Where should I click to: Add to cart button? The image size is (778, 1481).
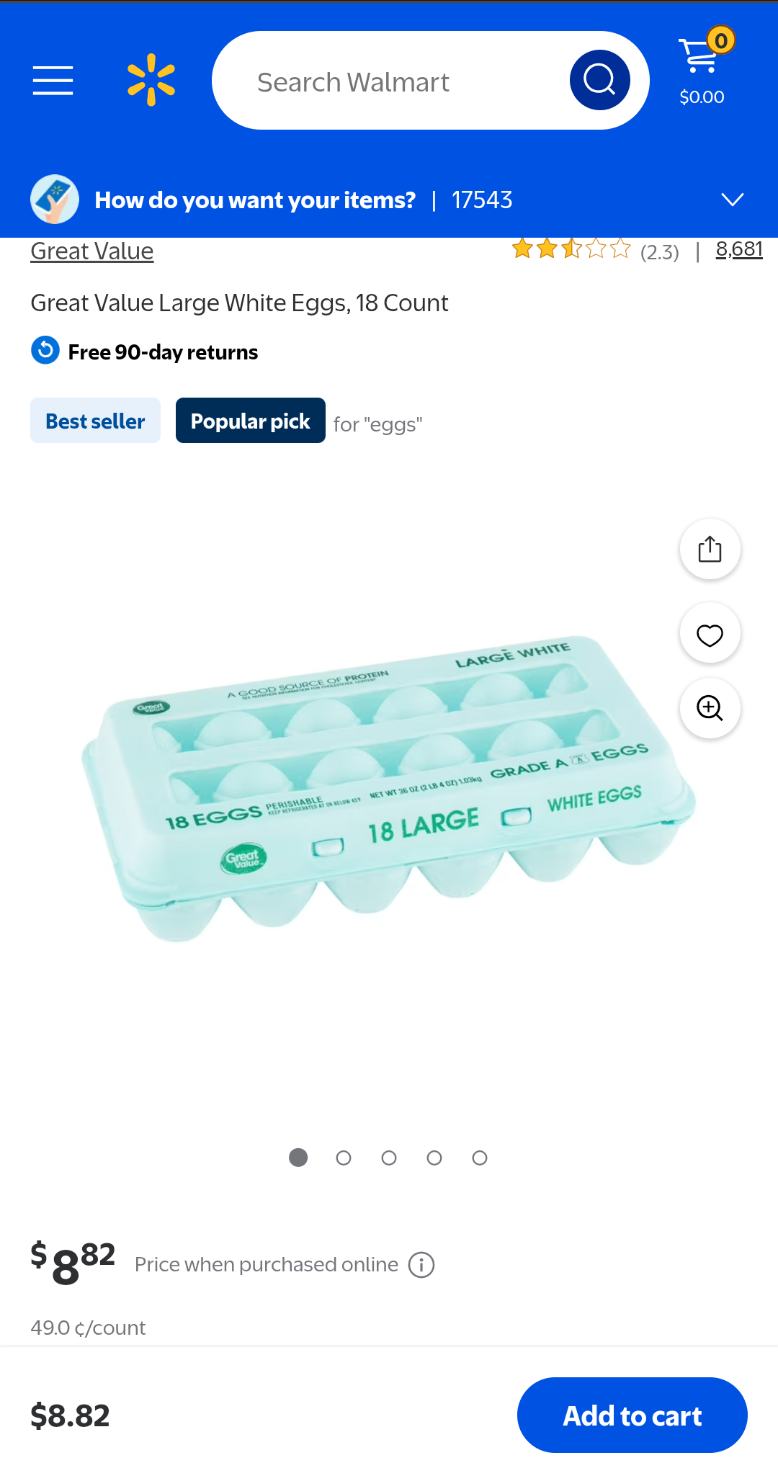[x=632, y=1415]
